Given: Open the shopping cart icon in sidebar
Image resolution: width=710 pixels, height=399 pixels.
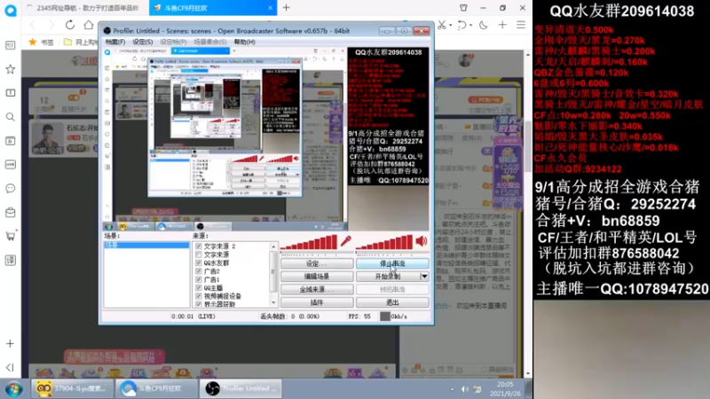Looking at the screenshot, I should (x=10, y=236).
